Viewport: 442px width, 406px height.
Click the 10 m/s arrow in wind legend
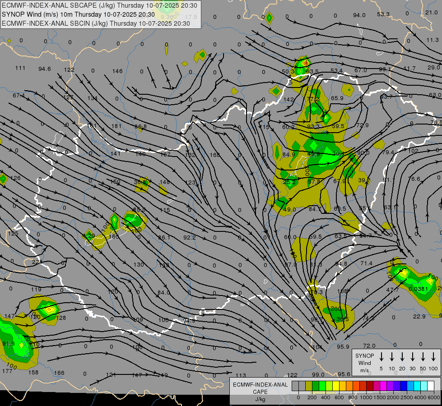click(x=391, y=357)
